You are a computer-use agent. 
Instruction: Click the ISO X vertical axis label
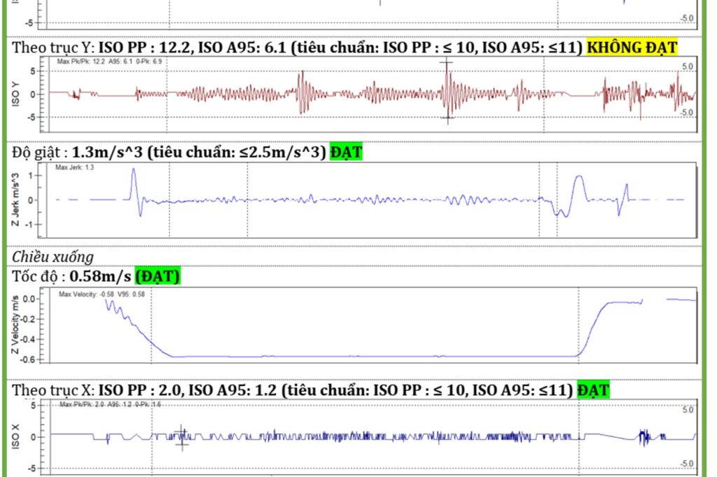click(x=15, y=436)
